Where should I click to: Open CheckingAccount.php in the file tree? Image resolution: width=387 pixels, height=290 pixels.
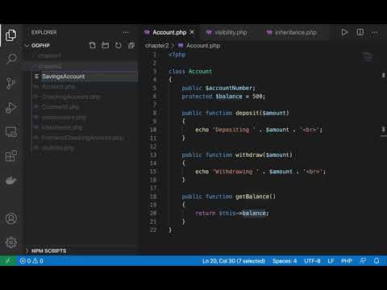point(71,97)
